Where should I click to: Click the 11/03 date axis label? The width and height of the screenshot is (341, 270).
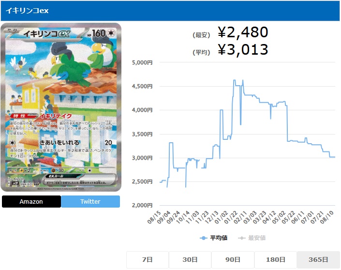[193, 217]
